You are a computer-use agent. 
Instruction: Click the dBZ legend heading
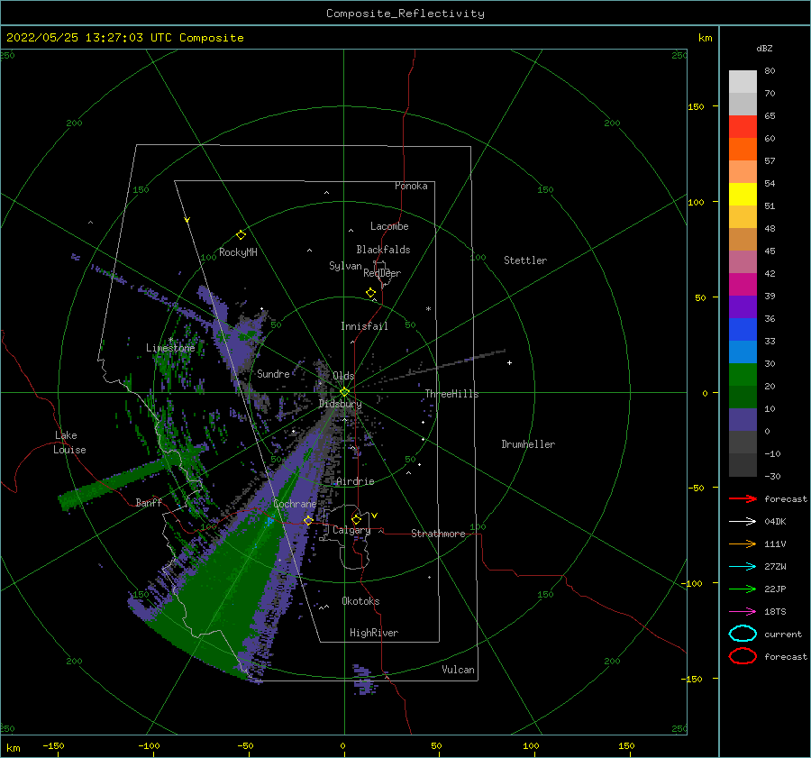point(764,48)
